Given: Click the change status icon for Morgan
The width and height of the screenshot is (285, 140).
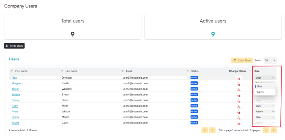Looking at the screenshot, I should coord(239,84).
